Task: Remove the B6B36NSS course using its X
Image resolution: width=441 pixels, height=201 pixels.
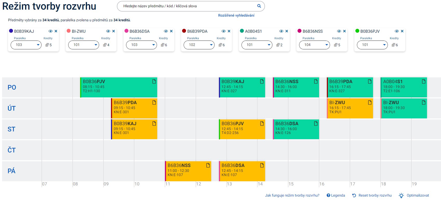Action: tap(344, 31)
